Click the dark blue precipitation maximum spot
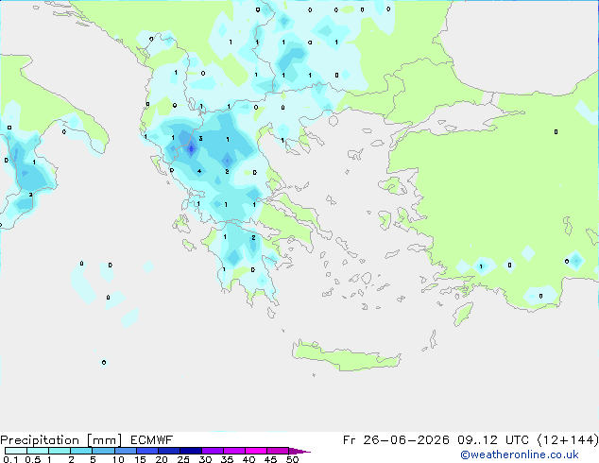Viewport: 599px width, 463px height. [191, 149]
